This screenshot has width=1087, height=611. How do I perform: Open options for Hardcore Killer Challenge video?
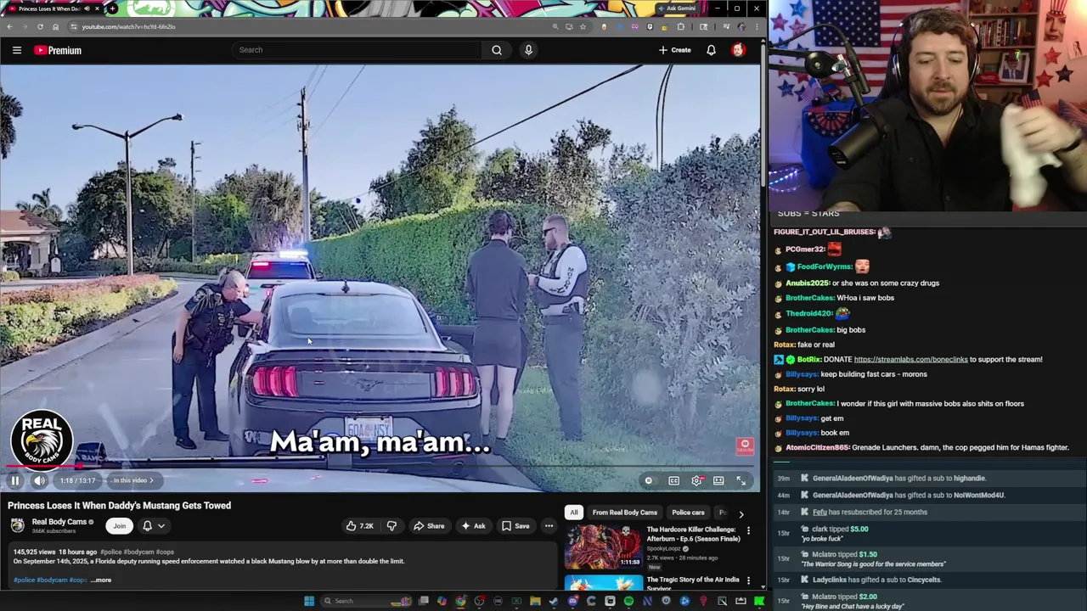coord(748,530)
